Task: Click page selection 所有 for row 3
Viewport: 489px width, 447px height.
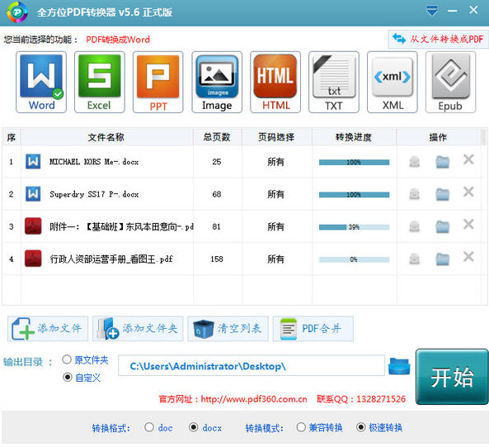Action: tap(276, 226)
